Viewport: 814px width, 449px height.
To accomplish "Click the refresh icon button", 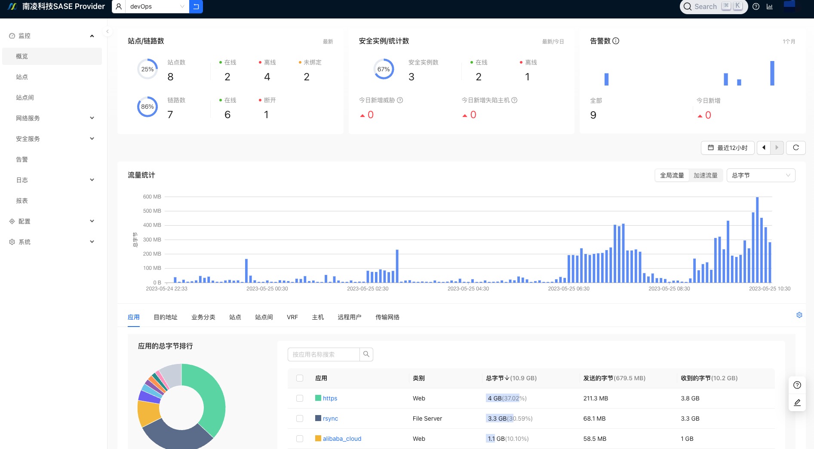I will click(x=796, y=147).
